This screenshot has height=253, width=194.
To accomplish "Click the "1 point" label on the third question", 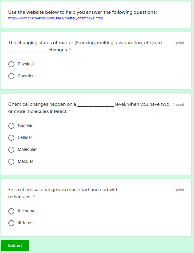I will point(179,190).
